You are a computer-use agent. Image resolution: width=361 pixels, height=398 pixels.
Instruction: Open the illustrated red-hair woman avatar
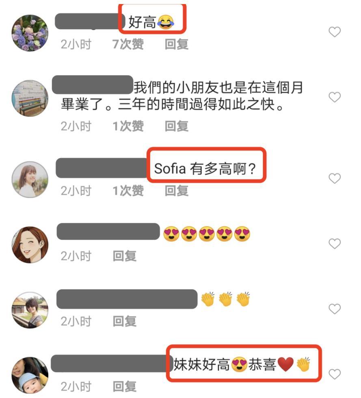pos(30,244)
